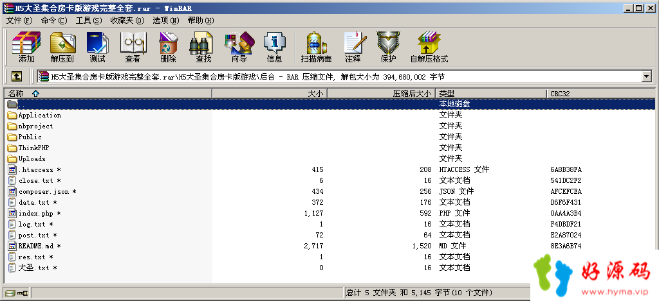Click the .htaccess file icon
Screen dimensions: 659x301
pos(12,170)
